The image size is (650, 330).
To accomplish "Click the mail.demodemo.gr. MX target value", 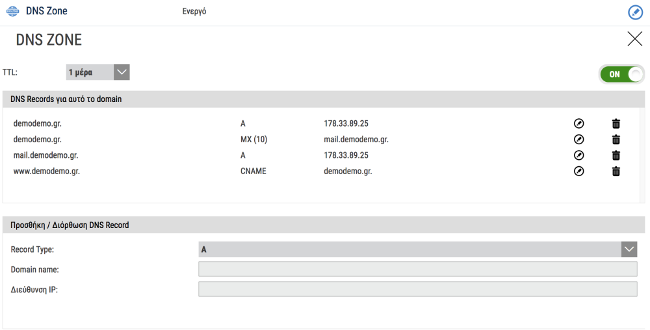I will click(x=356, y=139).
